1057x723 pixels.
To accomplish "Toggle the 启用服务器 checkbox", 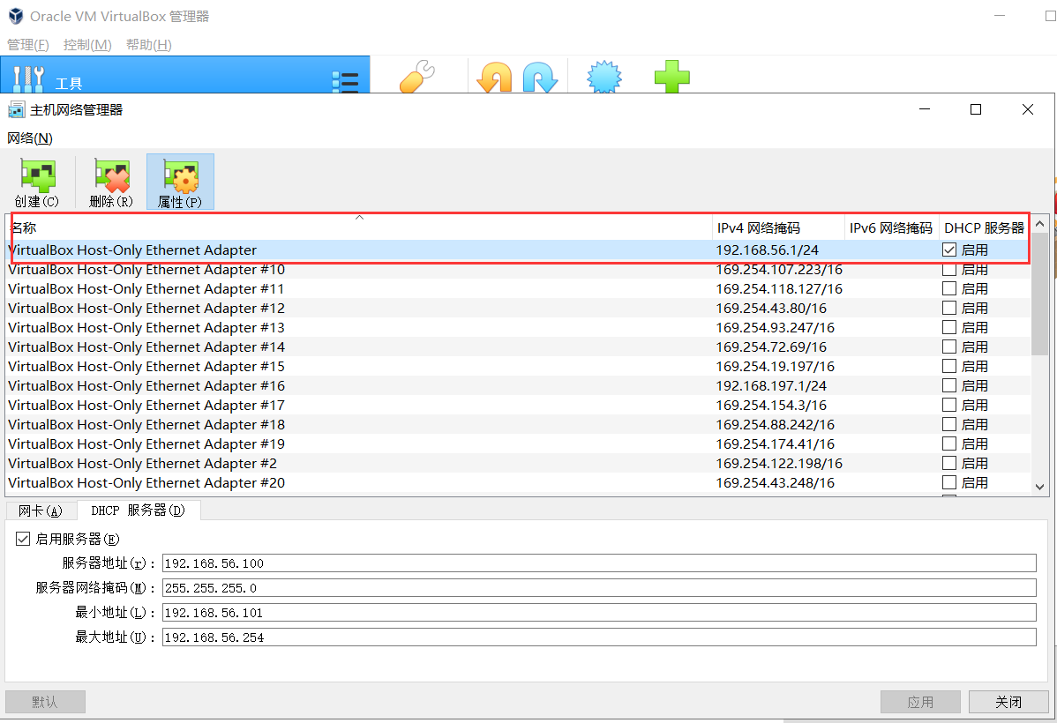I will 23,539.
